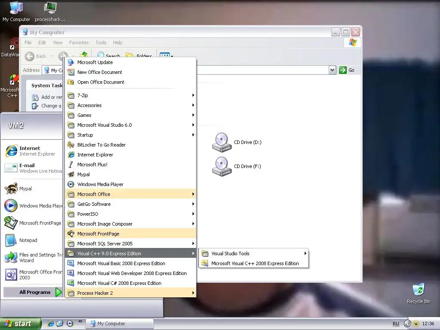440x330 pixels.
Task: Launch Mypal from All Programs list
Action: tap(131, 174)
